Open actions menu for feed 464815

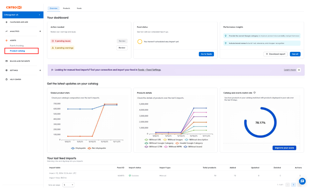(300, 175)
